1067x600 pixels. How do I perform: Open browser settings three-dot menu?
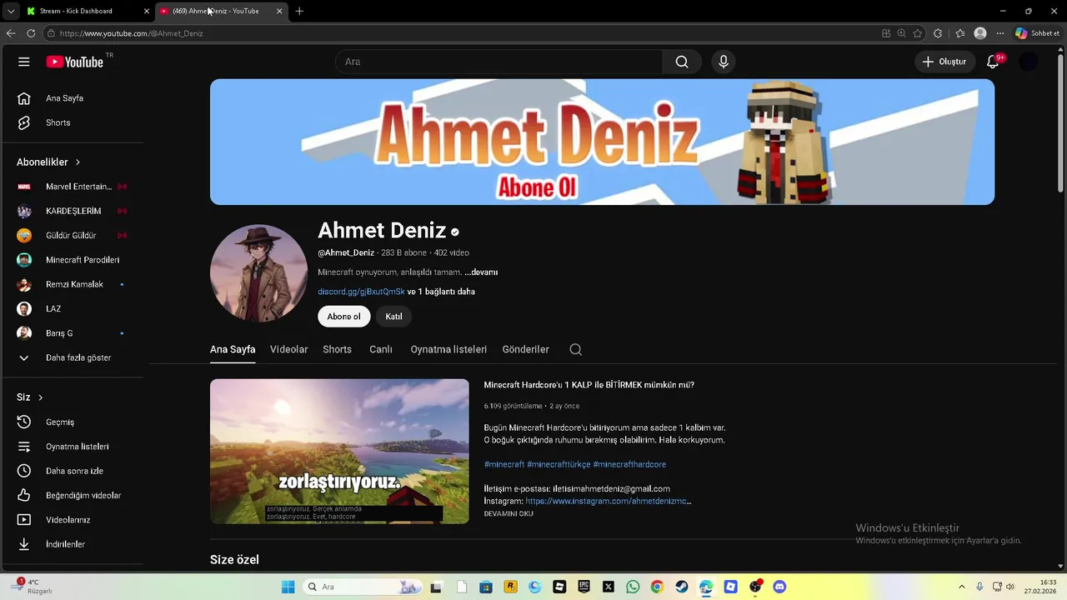pos(1000,33)
